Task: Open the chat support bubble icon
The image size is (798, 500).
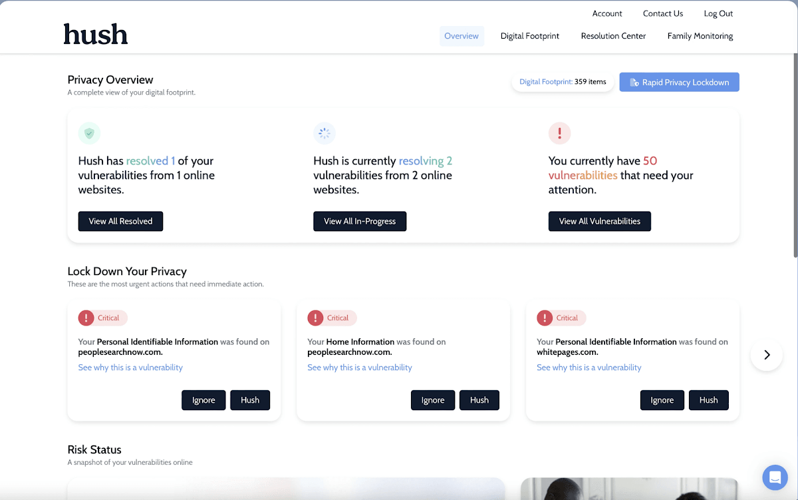Action: coord(775,477)
